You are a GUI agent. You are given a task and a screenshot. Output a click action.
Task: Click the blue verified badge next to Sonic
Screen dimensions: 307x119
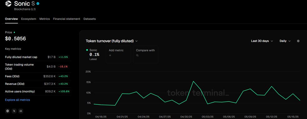[x=38, y=3]
